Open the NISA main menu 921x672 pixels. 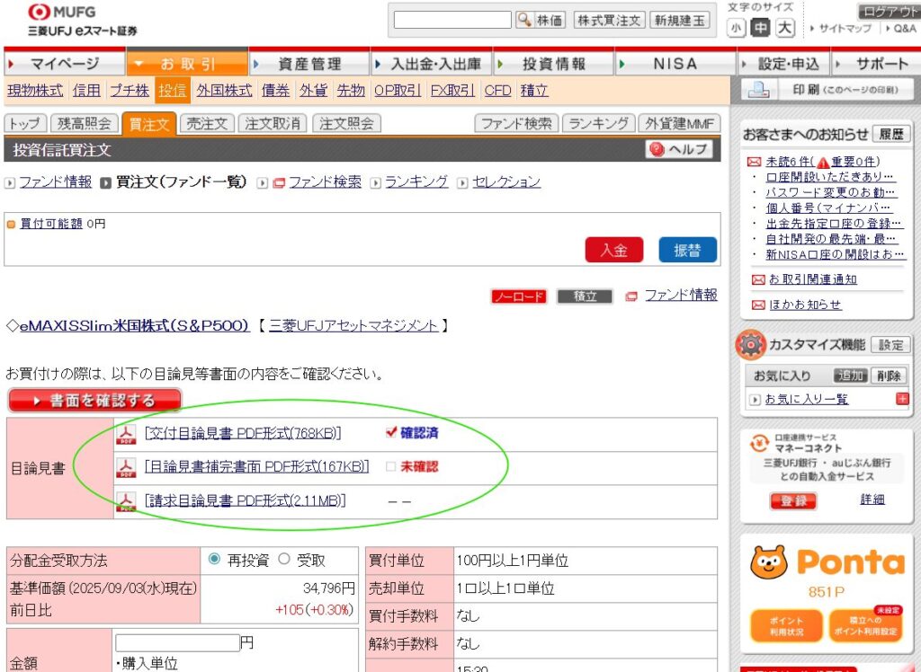[x=675, y=64]
